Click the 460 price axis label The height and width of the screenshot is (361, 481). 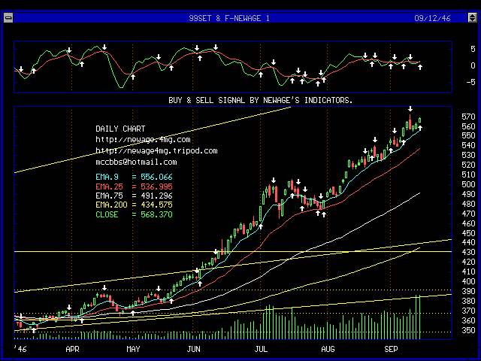tap(468, 223)
